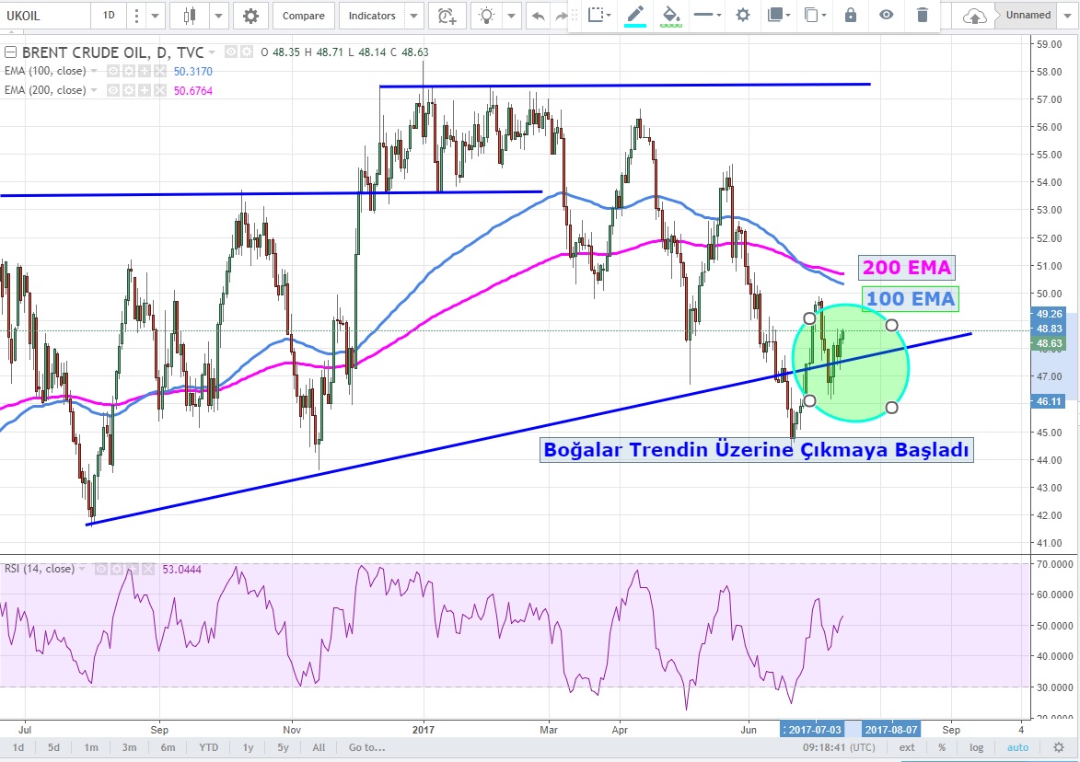Create a new price alert
The height and width of the screenshot is (762, 1080).
(447, 16)
